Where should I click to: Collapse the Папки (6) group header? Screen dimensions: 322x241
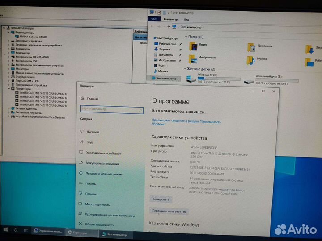pyautogui.click(x=186, y=37)
